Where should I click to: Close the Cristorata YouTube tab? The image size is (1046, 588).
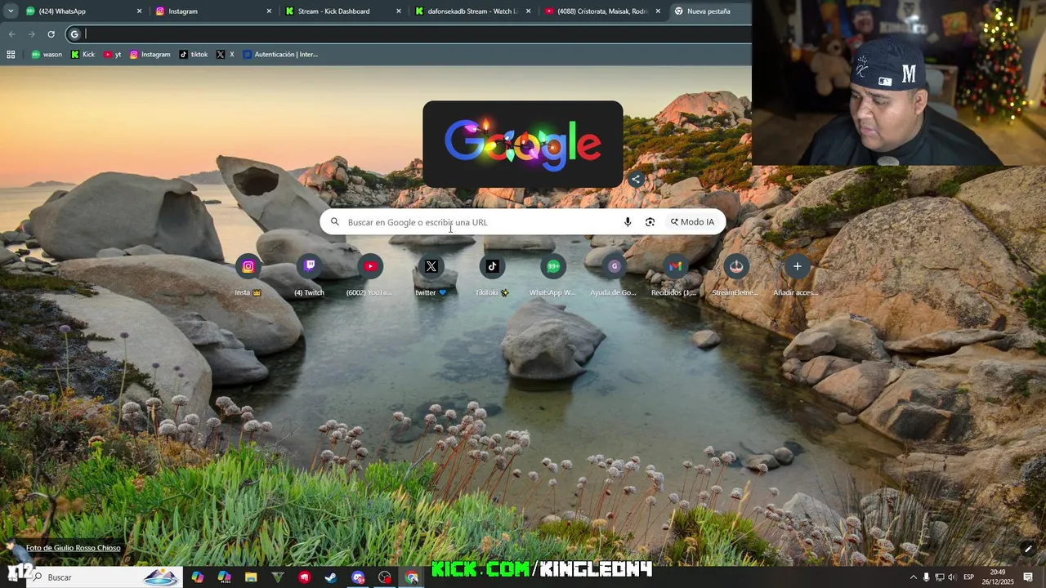click(x=658, y=11)
